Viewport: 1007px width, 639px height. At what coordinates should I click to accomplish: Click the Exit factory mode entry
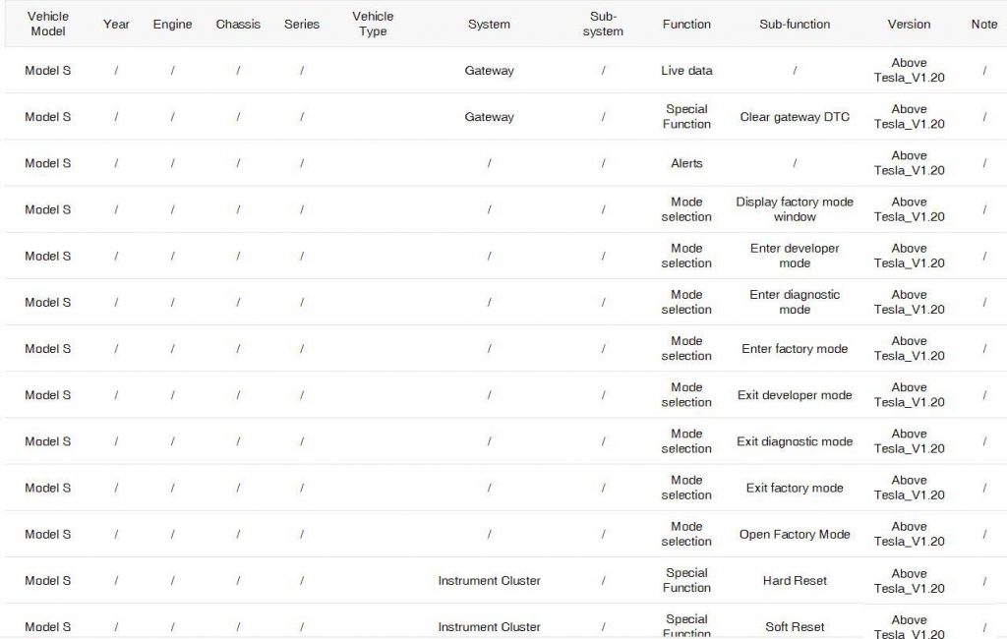tap(795, 488)
